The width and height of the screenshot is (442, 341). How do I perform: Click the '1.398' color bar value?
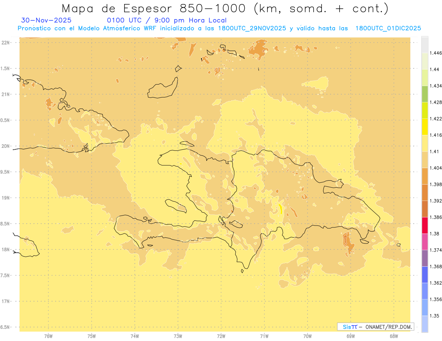436,184
